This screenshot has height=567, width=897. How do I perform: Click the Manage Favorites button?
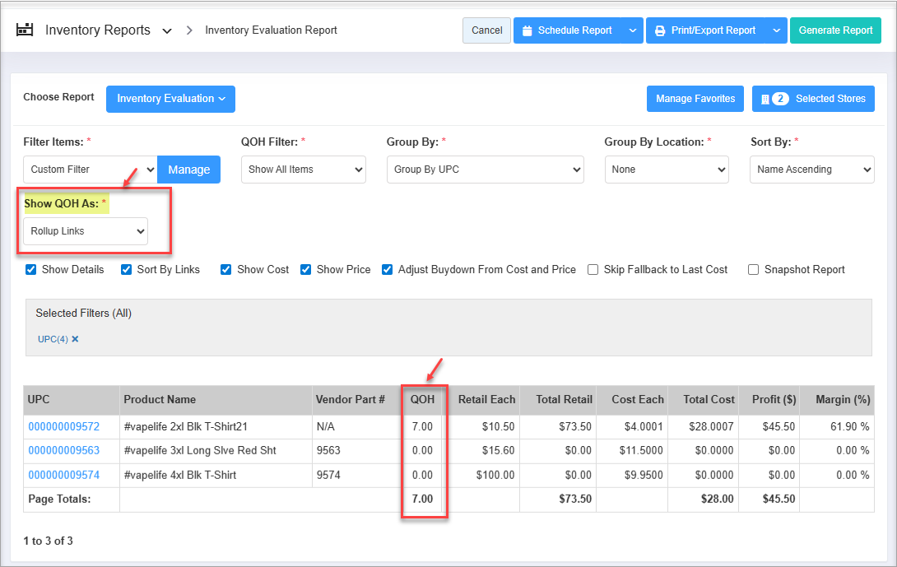695,99
